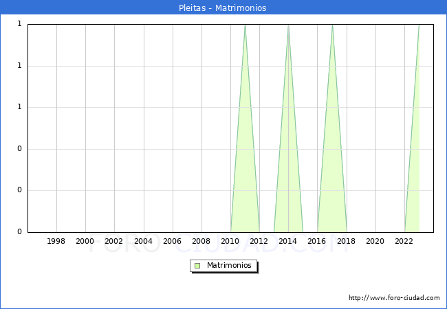Select the 2018 x-axis label
The image size is (447, 309).
point(346,241)
